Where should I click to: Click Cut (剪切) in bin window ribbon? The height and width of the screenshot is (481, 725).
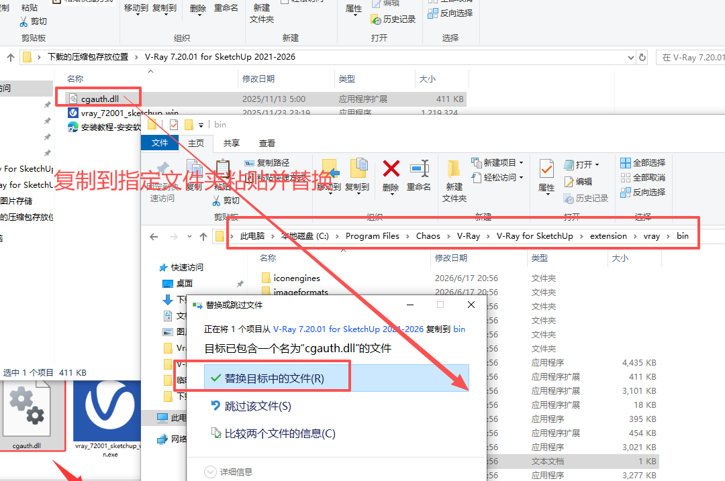click(226, 201)
